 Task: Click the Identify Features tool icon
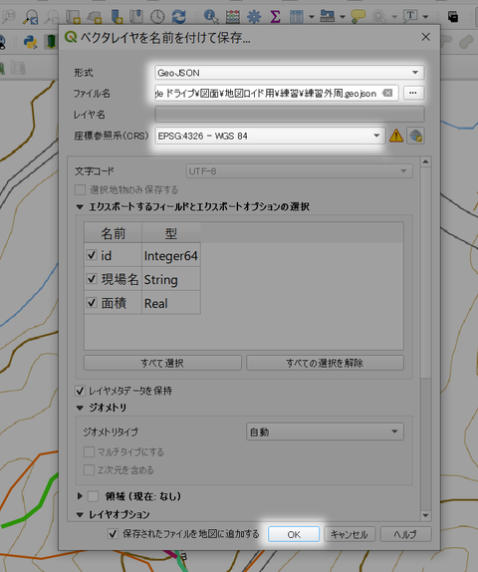(211, 16)
